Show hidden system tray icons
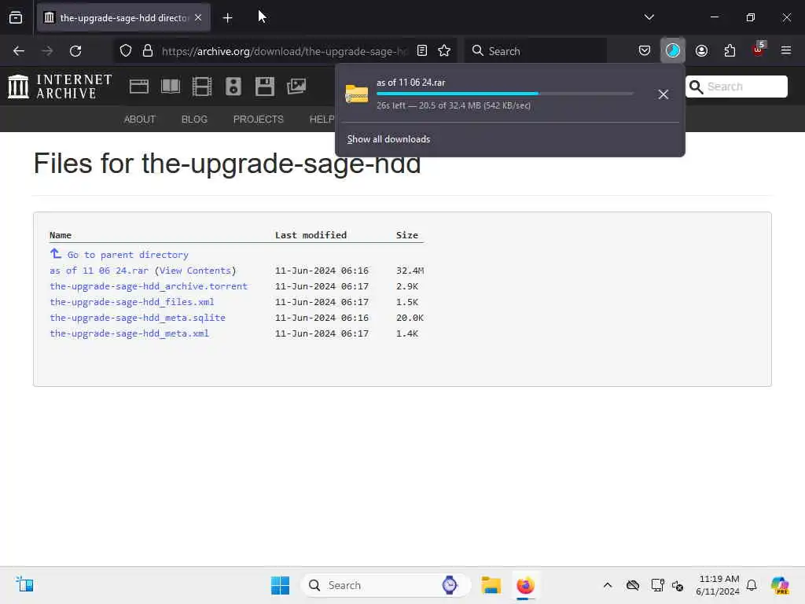Screen dimensions: 805x604 point(608,585)
